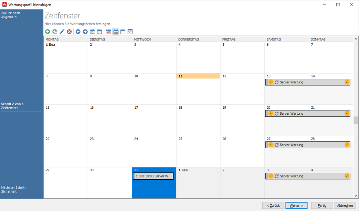359x211 pixels.
Task: Click the red delete entry icon
Action: click(x=69, y=32)
